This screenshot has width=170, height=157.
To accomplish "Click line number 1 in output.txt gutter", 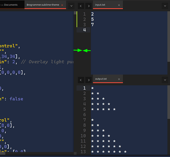I will coord(85,88).
